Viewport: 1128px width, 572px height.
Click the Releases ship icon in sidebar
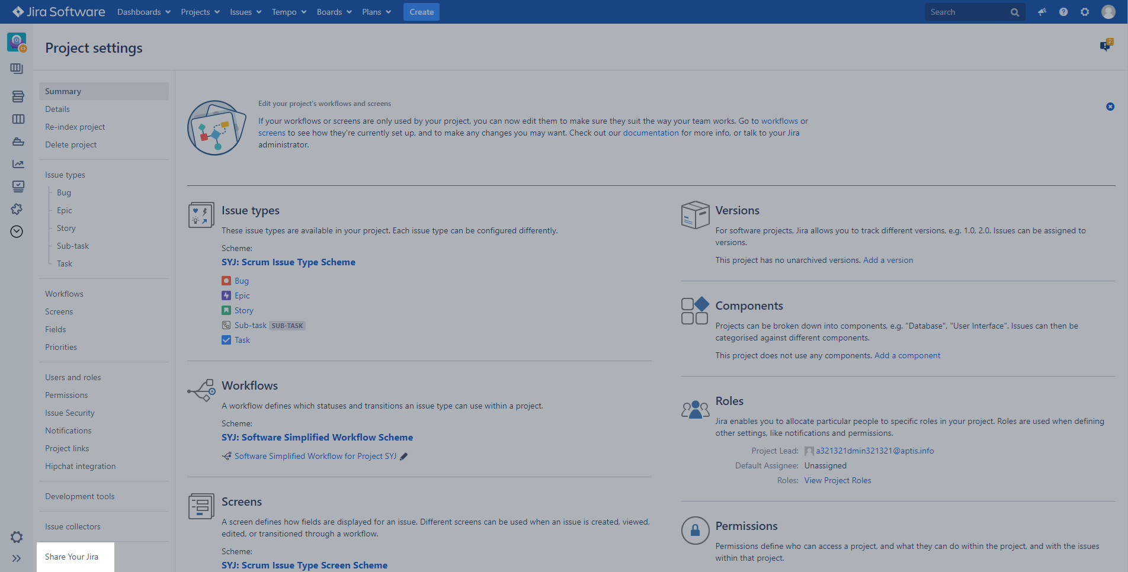[18, 142]
